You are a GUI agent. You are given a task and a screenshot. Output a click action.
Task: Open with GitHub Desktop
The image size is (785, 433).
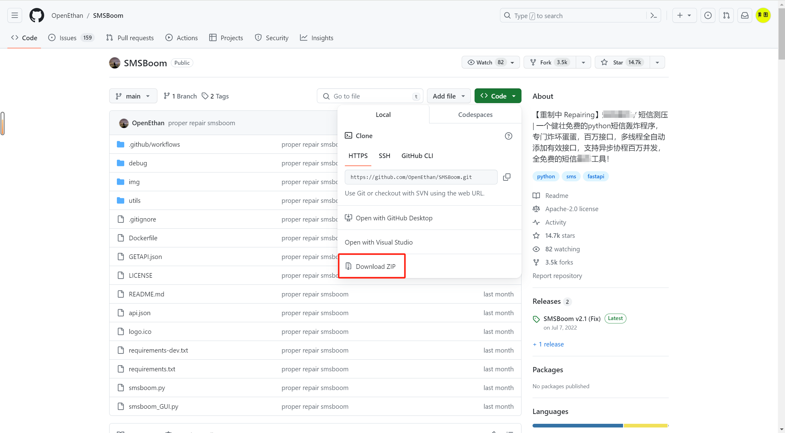coord(394,218)
